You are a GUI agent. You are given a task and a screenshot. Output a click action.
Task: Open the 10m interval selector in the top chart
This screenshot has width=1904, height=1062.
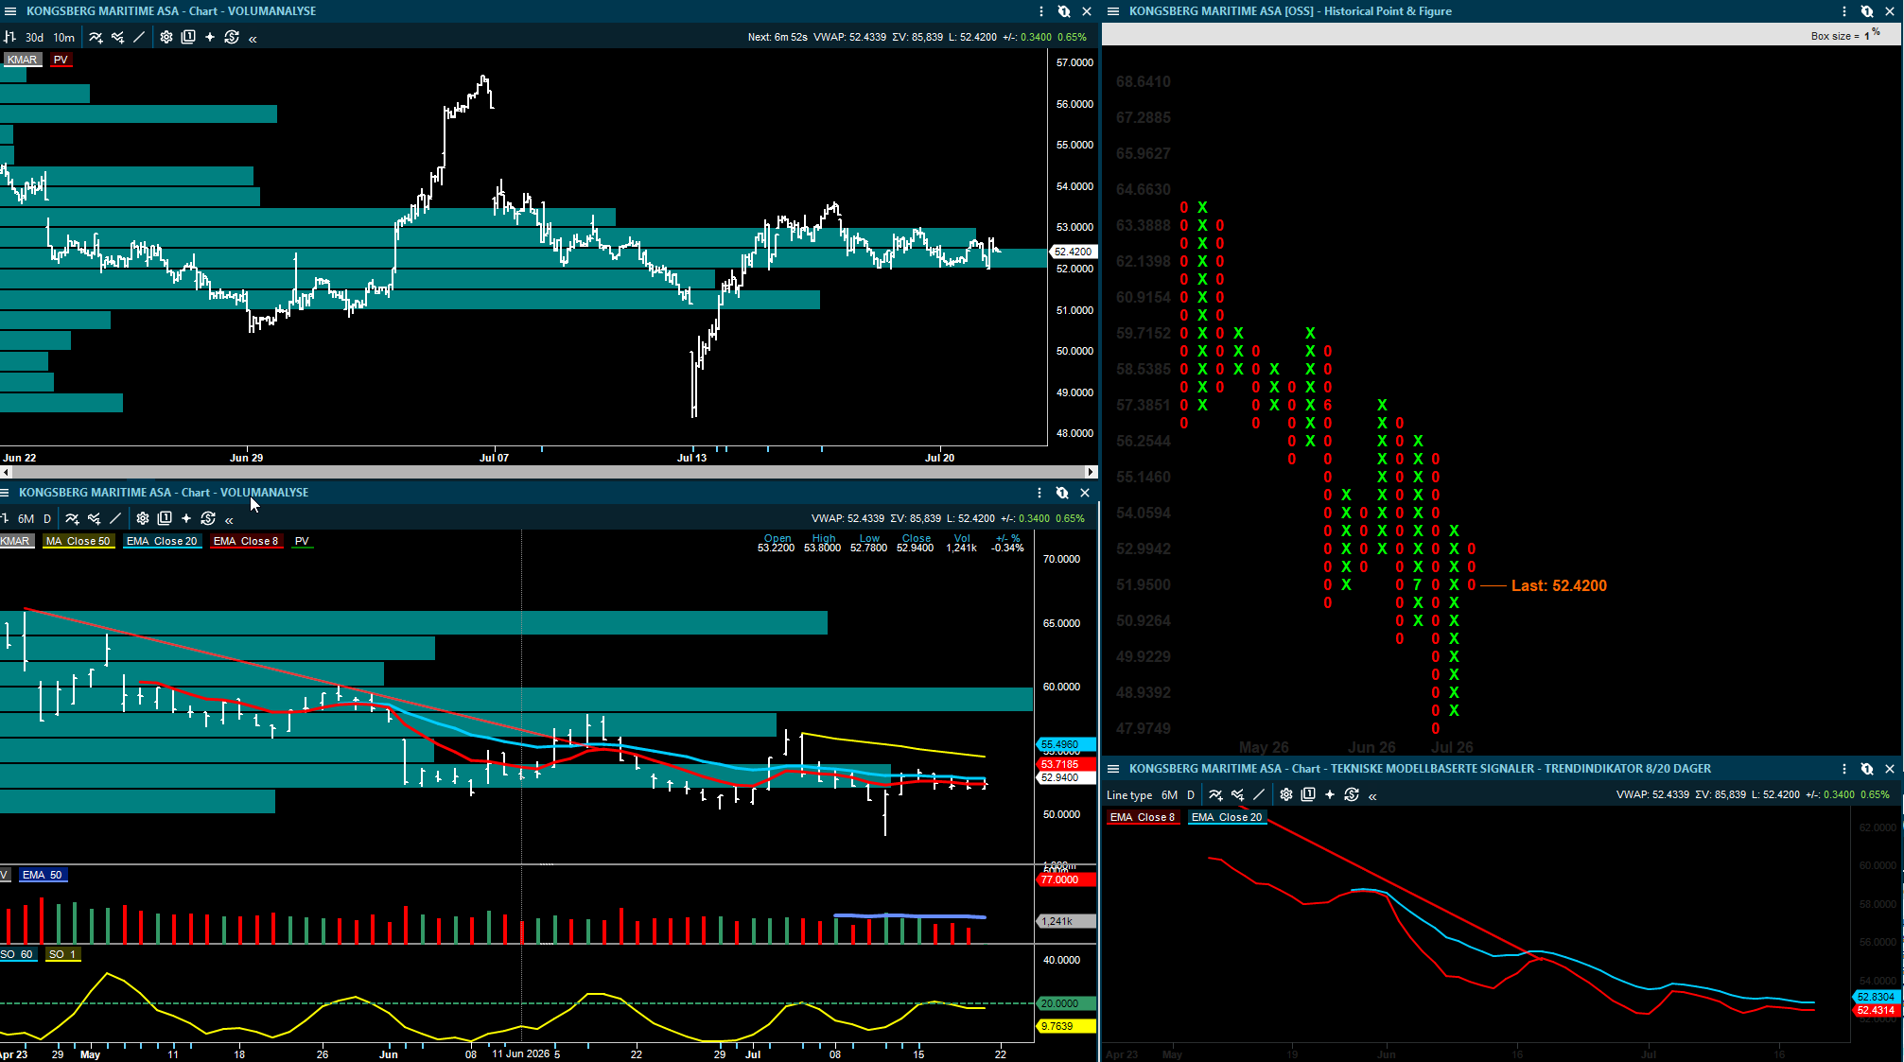(x=63, y=37)
